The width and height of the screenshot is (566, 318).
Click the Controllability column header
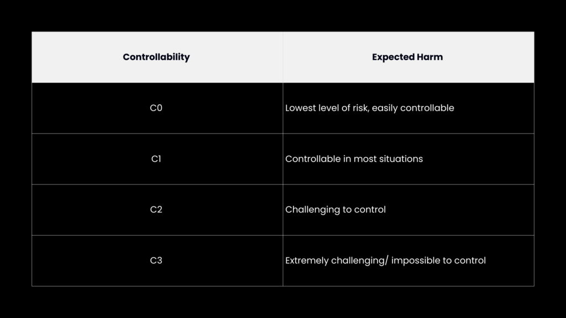click(x=156, y=57)
